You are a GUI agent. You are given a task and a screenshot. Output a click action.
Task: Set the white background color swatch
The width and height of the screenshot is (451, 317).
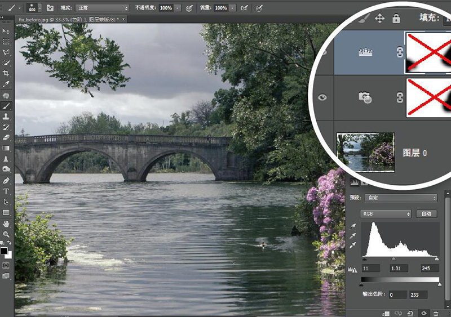click(9, 255)
